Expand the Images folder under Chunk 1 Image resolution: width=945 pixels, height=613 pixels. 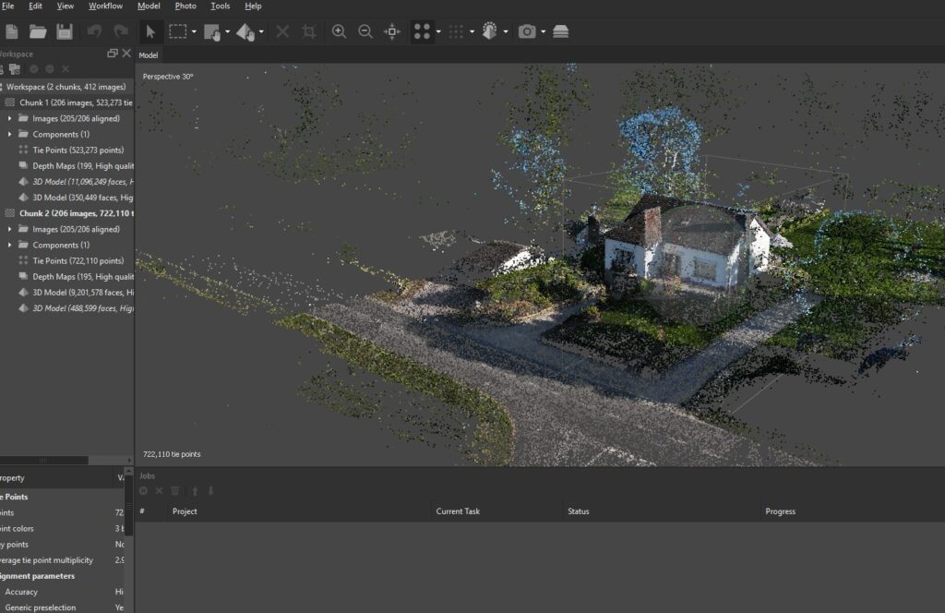point(10,118)
